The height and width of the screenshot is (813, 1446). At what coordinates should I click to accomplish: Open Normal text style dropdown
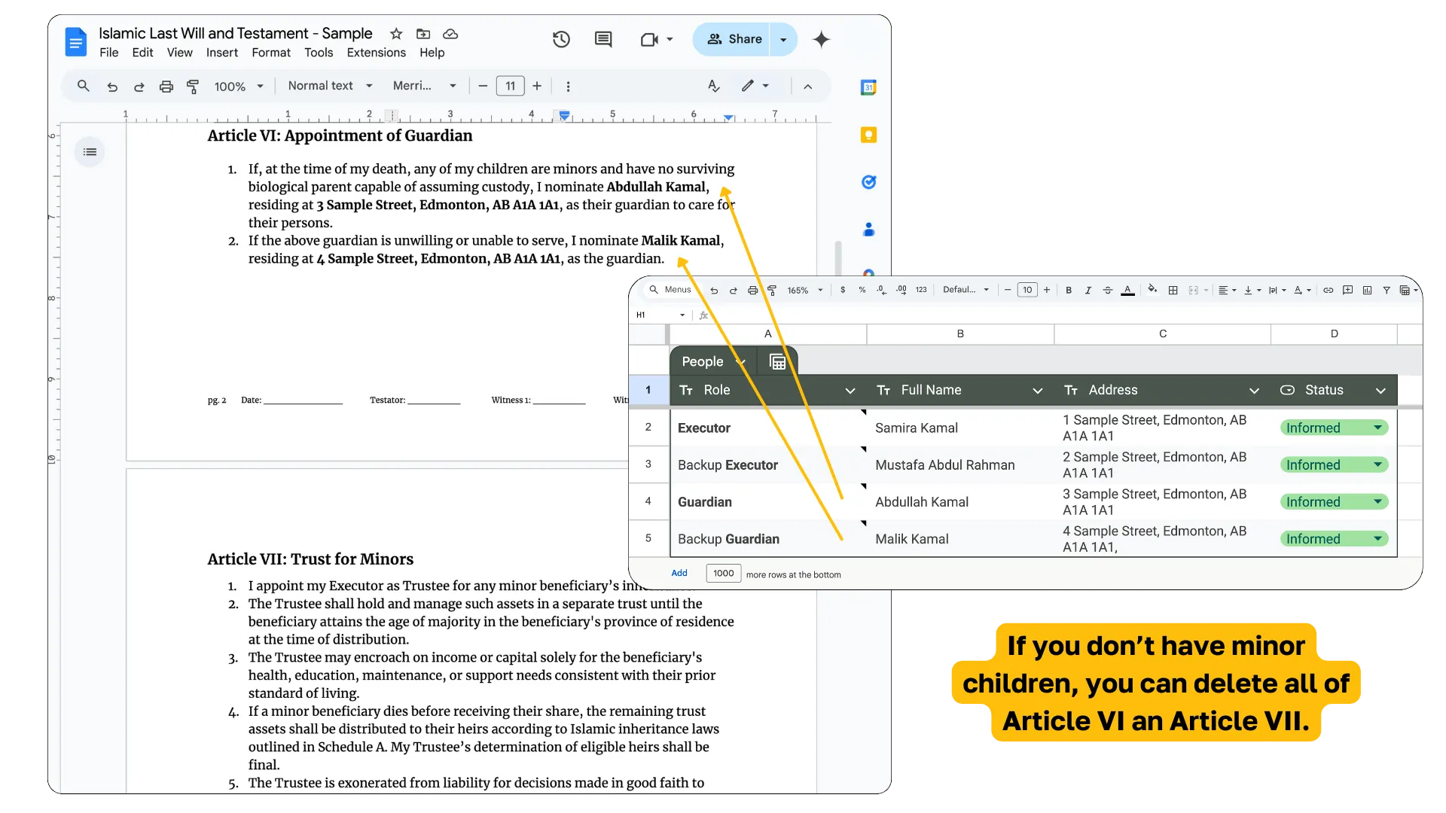tap(330, 86)
